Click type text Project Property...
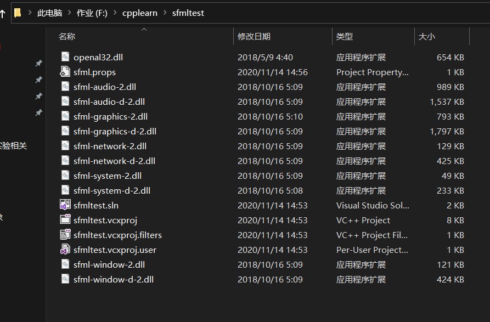 [x=372, y=72]
